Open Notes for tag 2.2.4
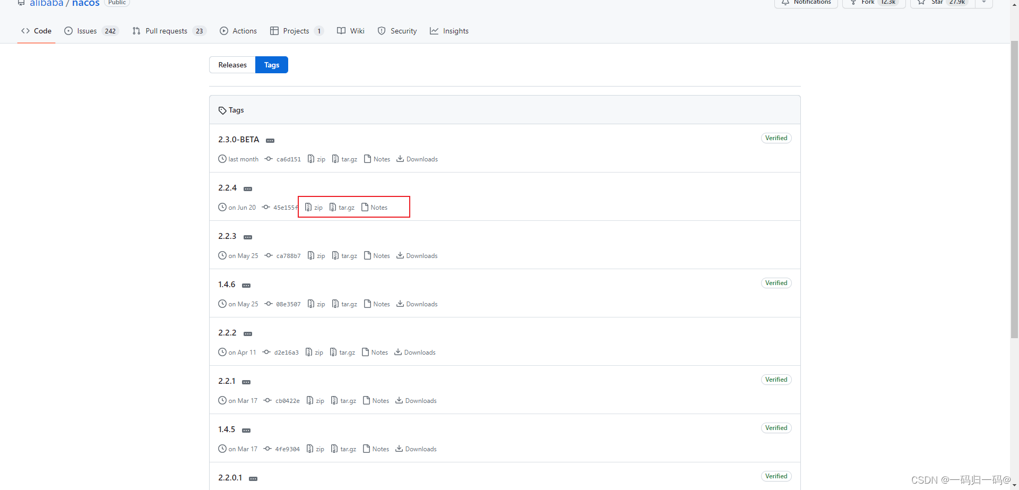This screenshot has width=1019, height=490. (374, 207)
